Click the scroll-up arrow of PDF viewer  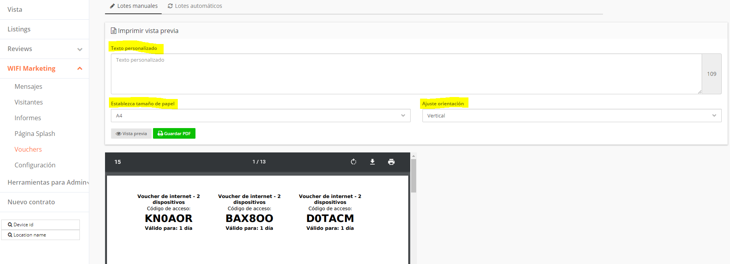[413, 156]
